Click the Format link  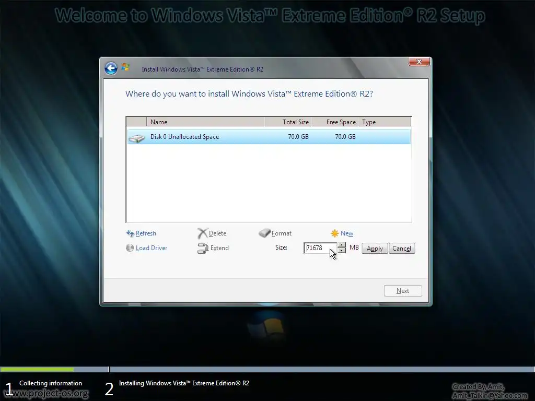click(x=282, y=233)
